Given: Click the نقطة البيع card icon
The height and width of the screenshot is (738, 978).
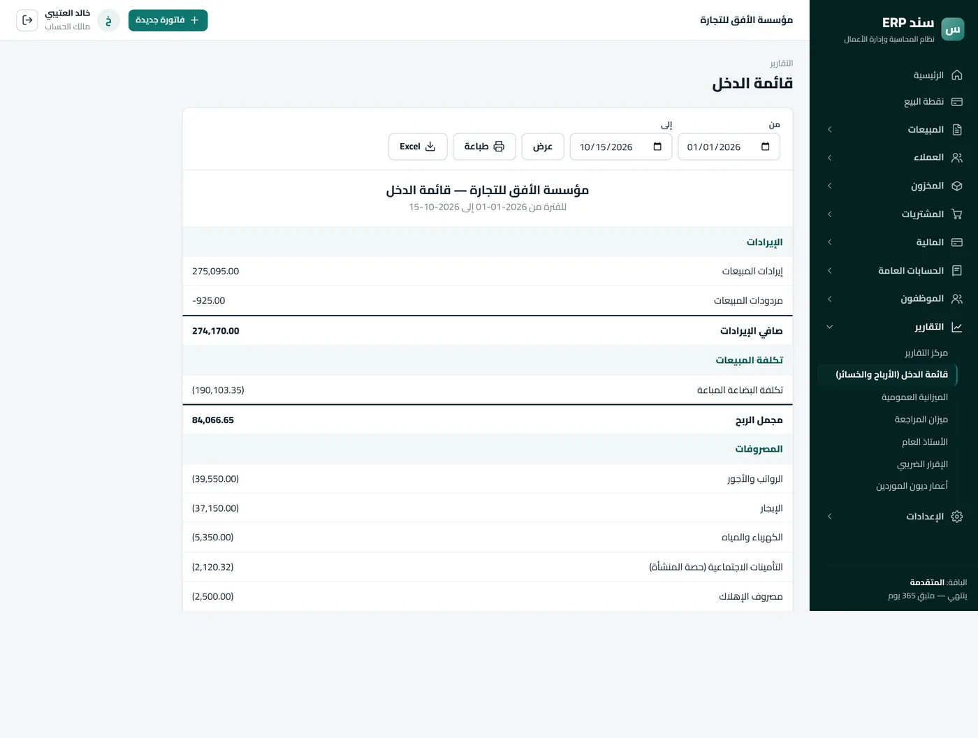Looking at the screenshot, I should pos(957,102).
